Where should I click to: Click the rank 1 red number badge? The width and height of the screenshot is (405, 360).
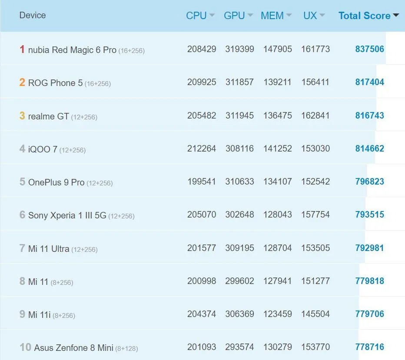click(22, 50)
